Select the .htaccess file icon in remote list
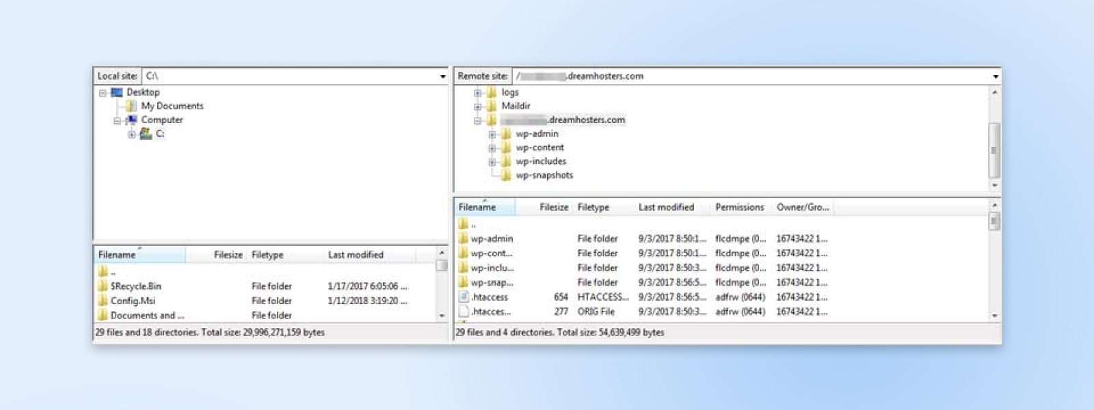The height and width of the screenshot is (410, 1094). click(464, 297)
